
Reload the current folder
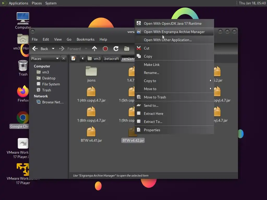click(x=116, y=49)
